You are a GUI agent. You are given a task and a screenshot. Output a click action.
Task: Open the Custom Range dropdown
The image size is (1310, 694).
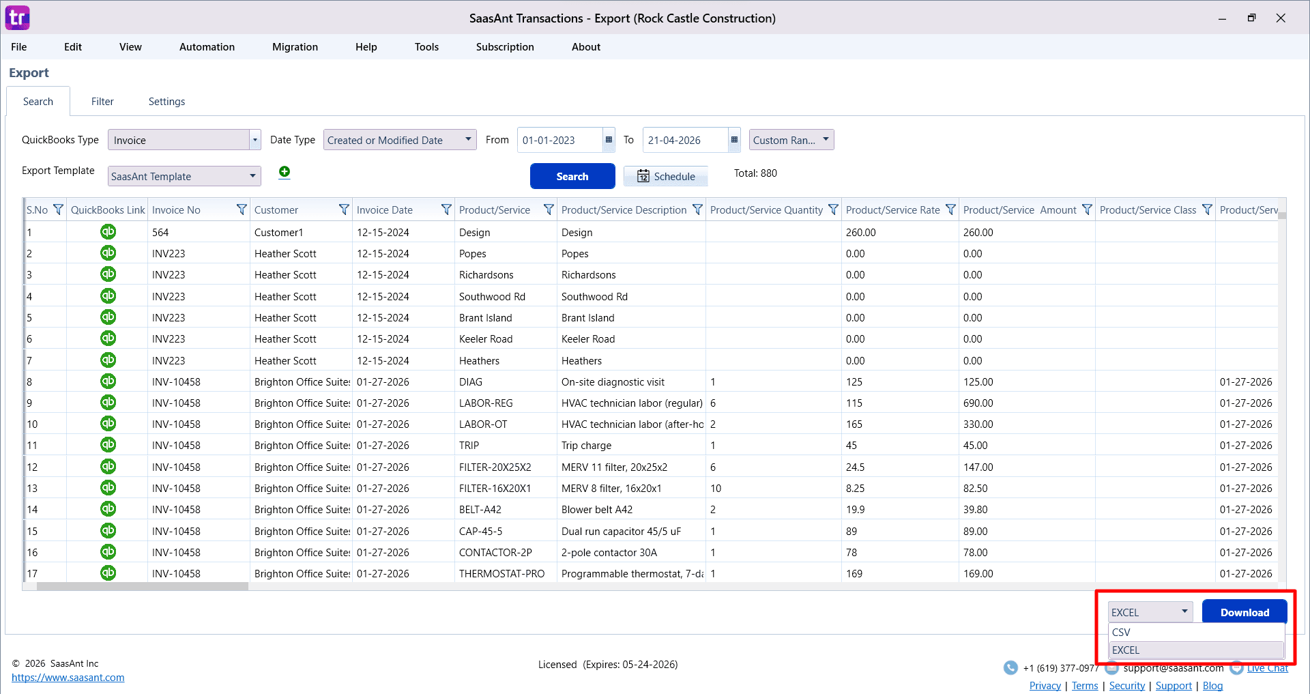tap(791, 140)
